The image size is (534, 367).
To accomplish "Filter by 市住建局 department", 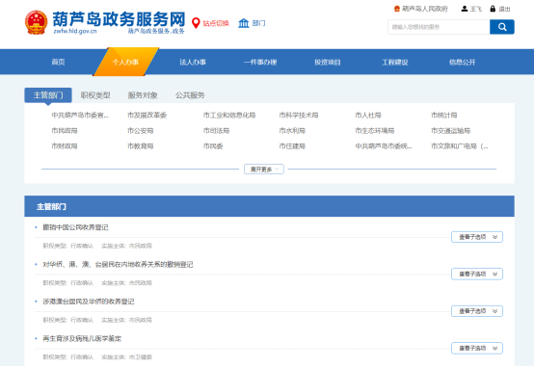I will [292, 146].
